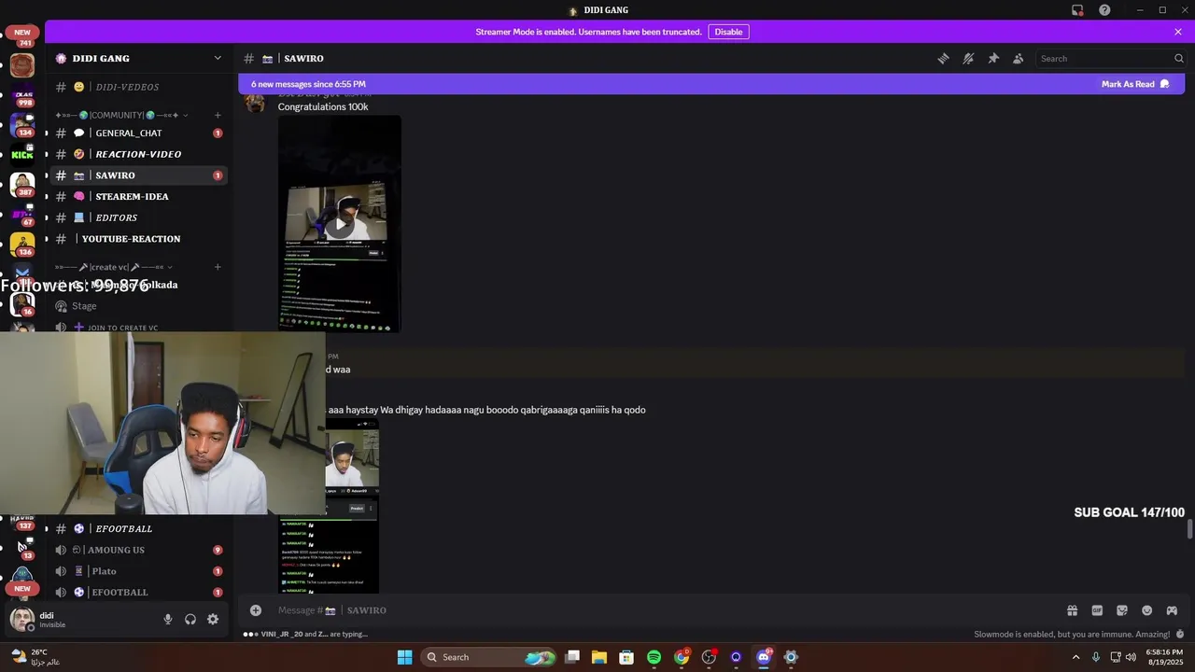
Task: Join the Plato voice channel
Action: pyautogui.click(x=140, y=571)
